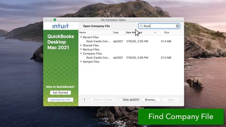The width and height of the screenshot is (226, 127).
Task: Click 7/19/20, 2:00 PM in Recent Files row
Action: 137,41
